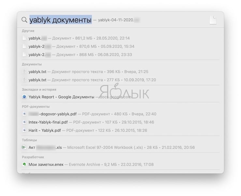
Task: Open the 868 МБ yablyk-2 document result
Action: (120, 55)
